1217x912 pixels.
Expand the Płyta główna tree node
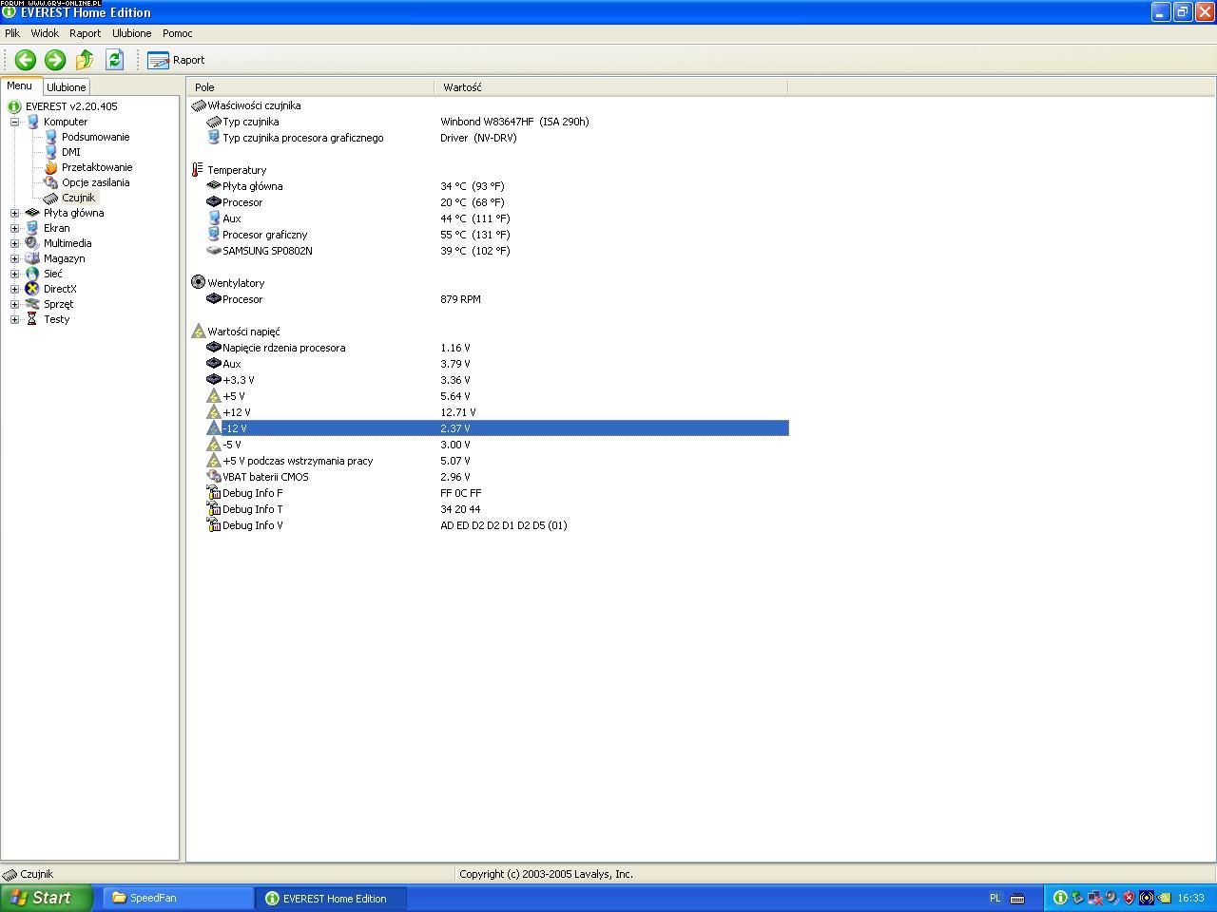tap(14, 213)
